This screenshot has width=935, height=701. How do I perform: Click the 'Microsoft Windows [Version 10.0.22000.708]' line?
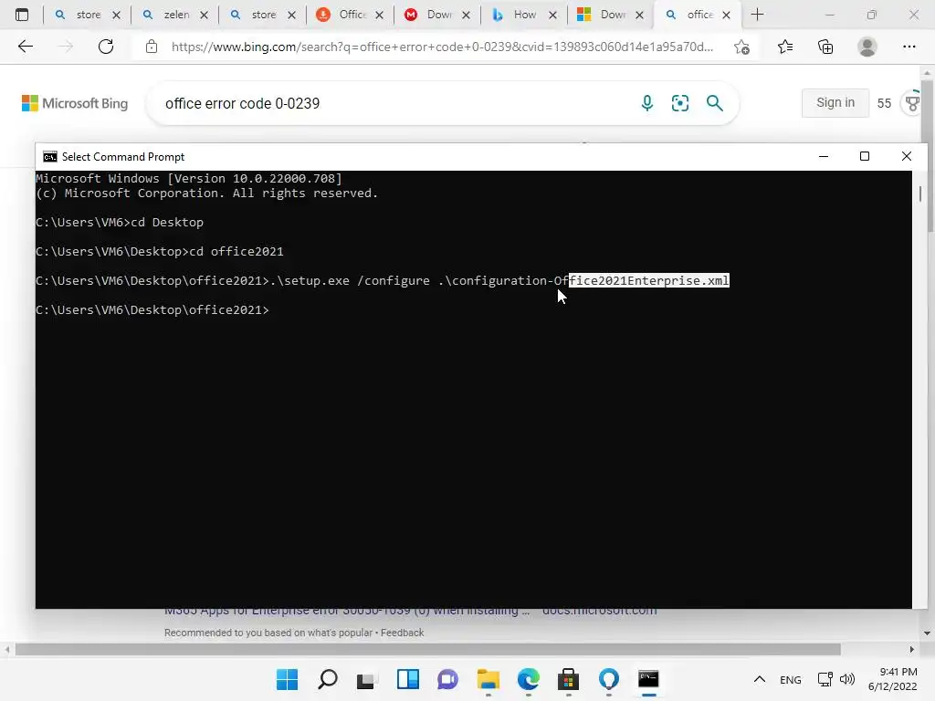click(x=189, y=178)
